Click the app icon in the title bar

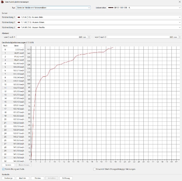[x=2, y=2]
